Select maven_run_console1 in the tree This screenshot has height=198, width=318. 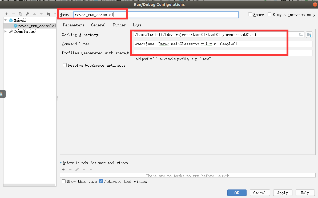[x=30, y=26]
